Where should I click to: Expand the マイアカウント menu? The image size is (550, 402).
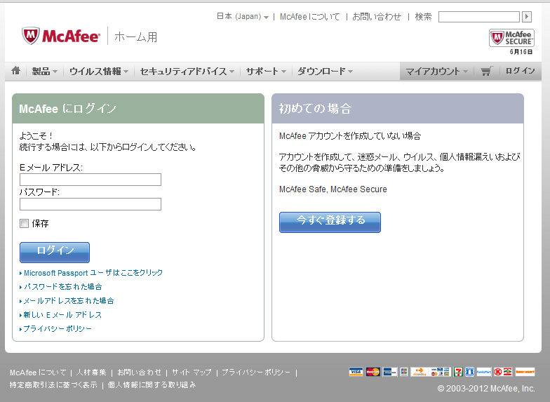tap(436, 72)
